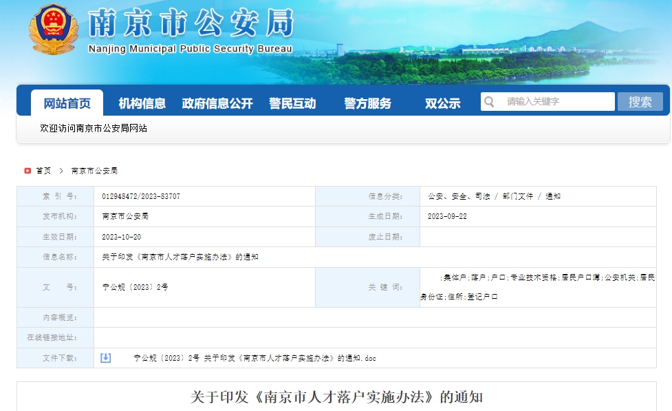Open the 机构信息 navigation menu
This screenshot has height=411, width=672.
click(143, 103)
